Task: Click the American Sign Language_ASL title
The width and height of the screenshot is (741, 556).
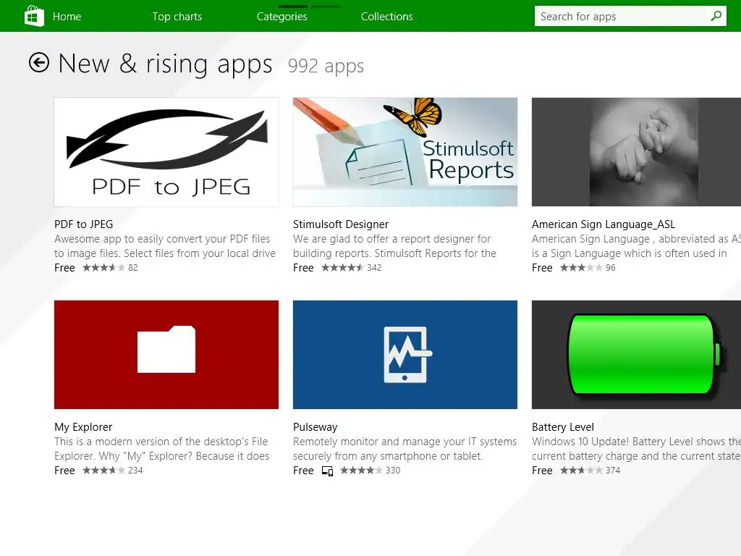Action: pyautogui.click(x=604, y=224)
